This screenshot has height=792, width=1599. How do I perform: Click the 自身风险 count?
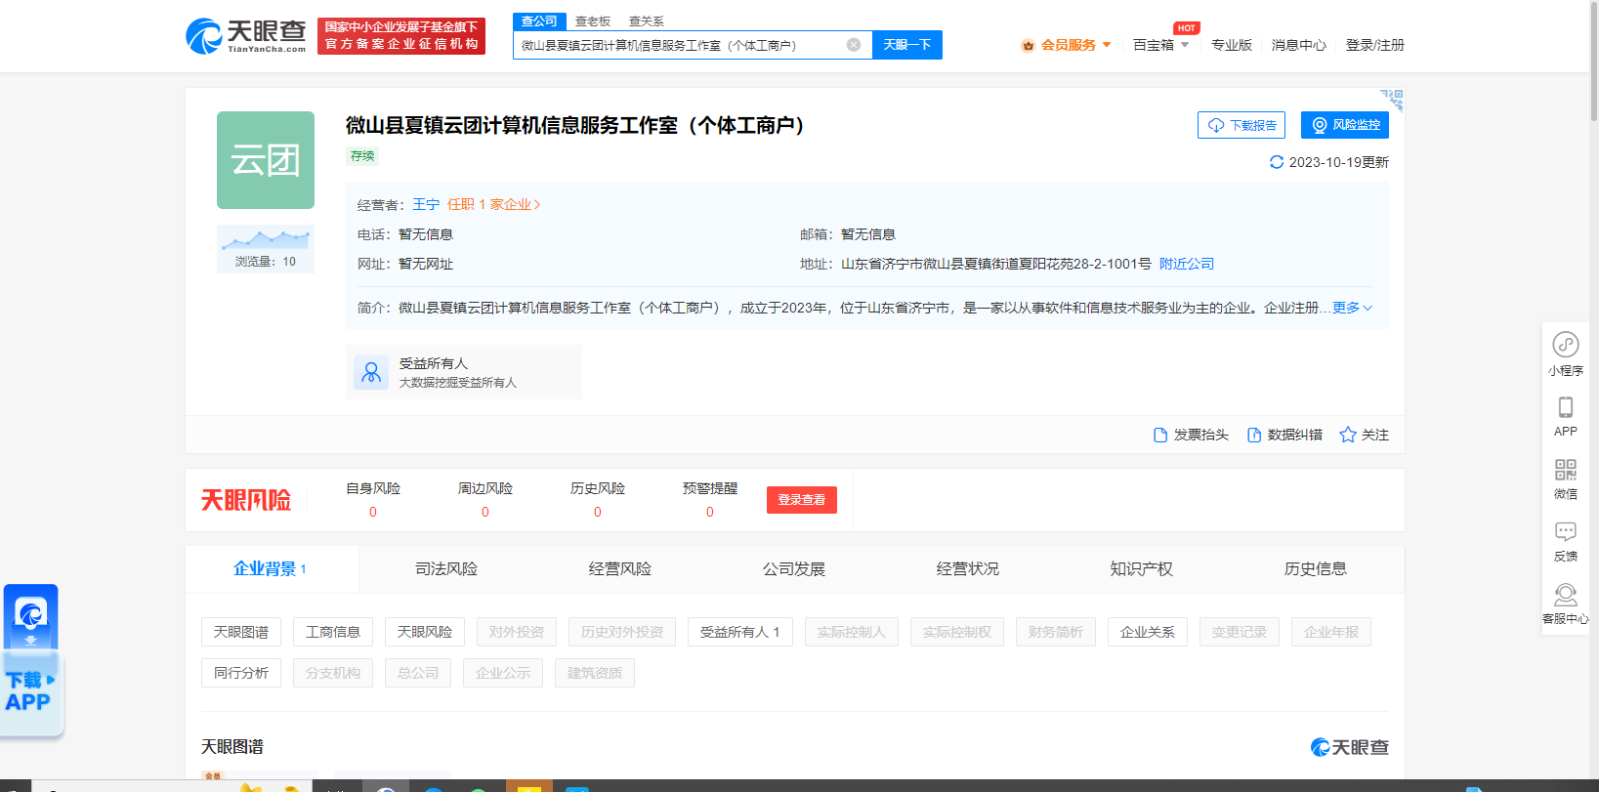373,512
